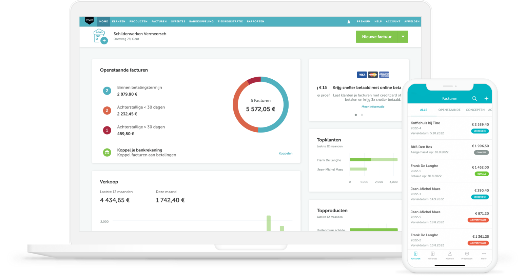Open Facturen via the mobile bottom nav icon

click(415, 255)
